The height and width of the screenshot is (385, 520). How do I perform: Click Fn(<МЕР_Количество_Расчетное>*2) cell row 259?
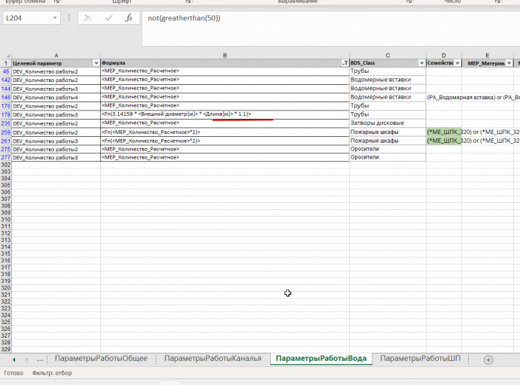(224, 132)
